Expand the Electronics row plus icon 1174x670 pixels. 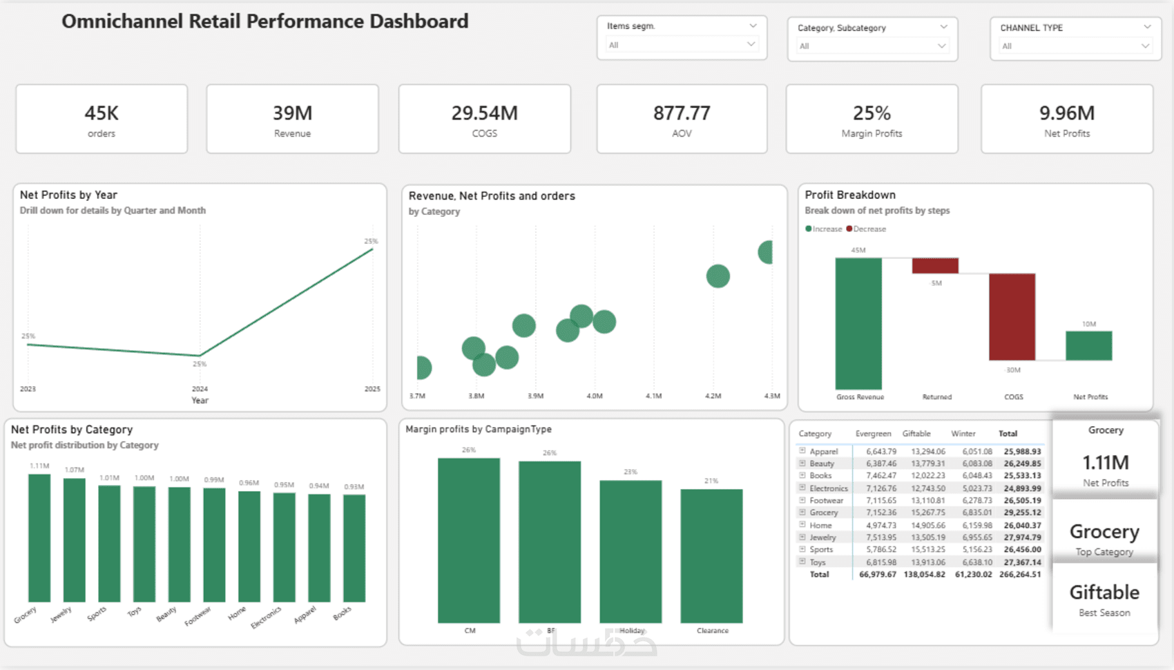pyautogui.click(x=802, y=488)
